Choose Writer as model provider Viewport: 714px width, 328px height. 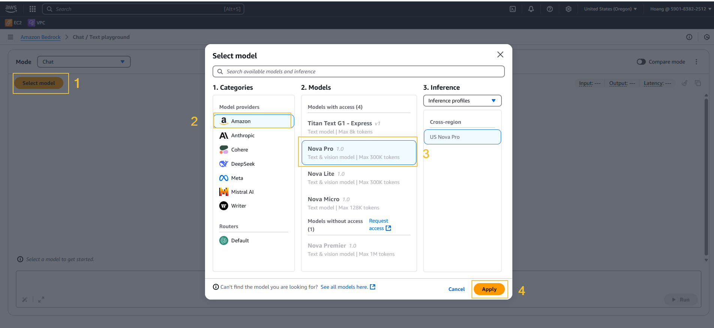tap(254, 206)
